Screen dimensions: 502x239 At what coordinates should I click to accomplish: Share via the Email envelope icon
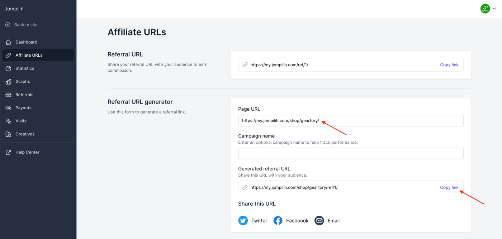pyautogui.click(x=319, y=221)
